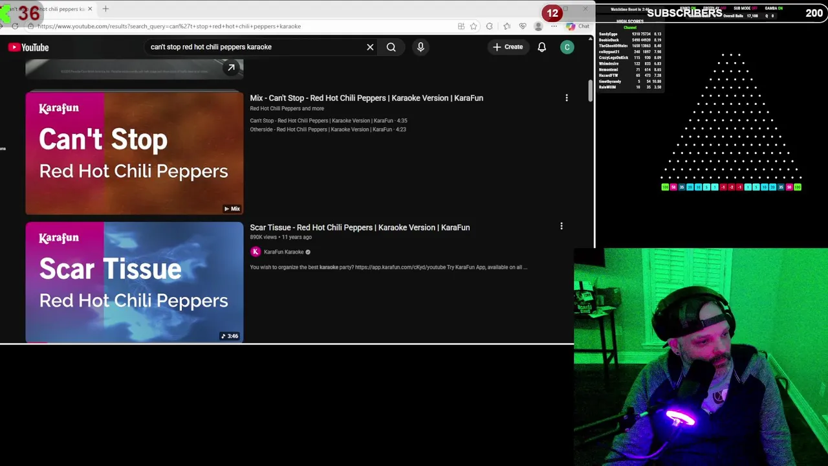Open the Copilot Chat button
This screenshot has width=828, height=466.
click(578, 27)
